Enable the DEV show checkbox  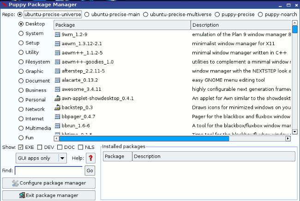pyautogui.click(x=40, y=147)
